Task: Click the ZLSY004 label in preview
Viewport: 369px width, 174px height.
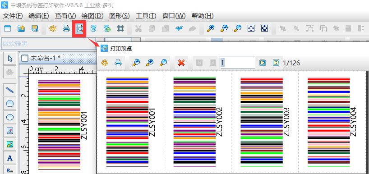Action: click(x=354, y=122)
